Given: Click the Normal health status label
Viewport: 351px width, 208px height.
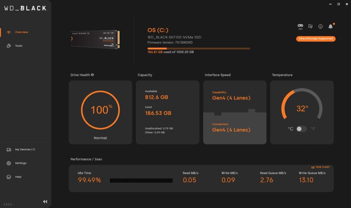Looking at the screenshot, I should click(x=100, y=138).
